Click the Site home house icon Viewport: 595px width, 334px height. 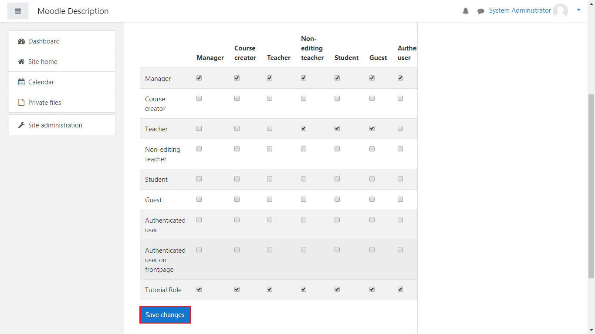[x=21, y=62]
